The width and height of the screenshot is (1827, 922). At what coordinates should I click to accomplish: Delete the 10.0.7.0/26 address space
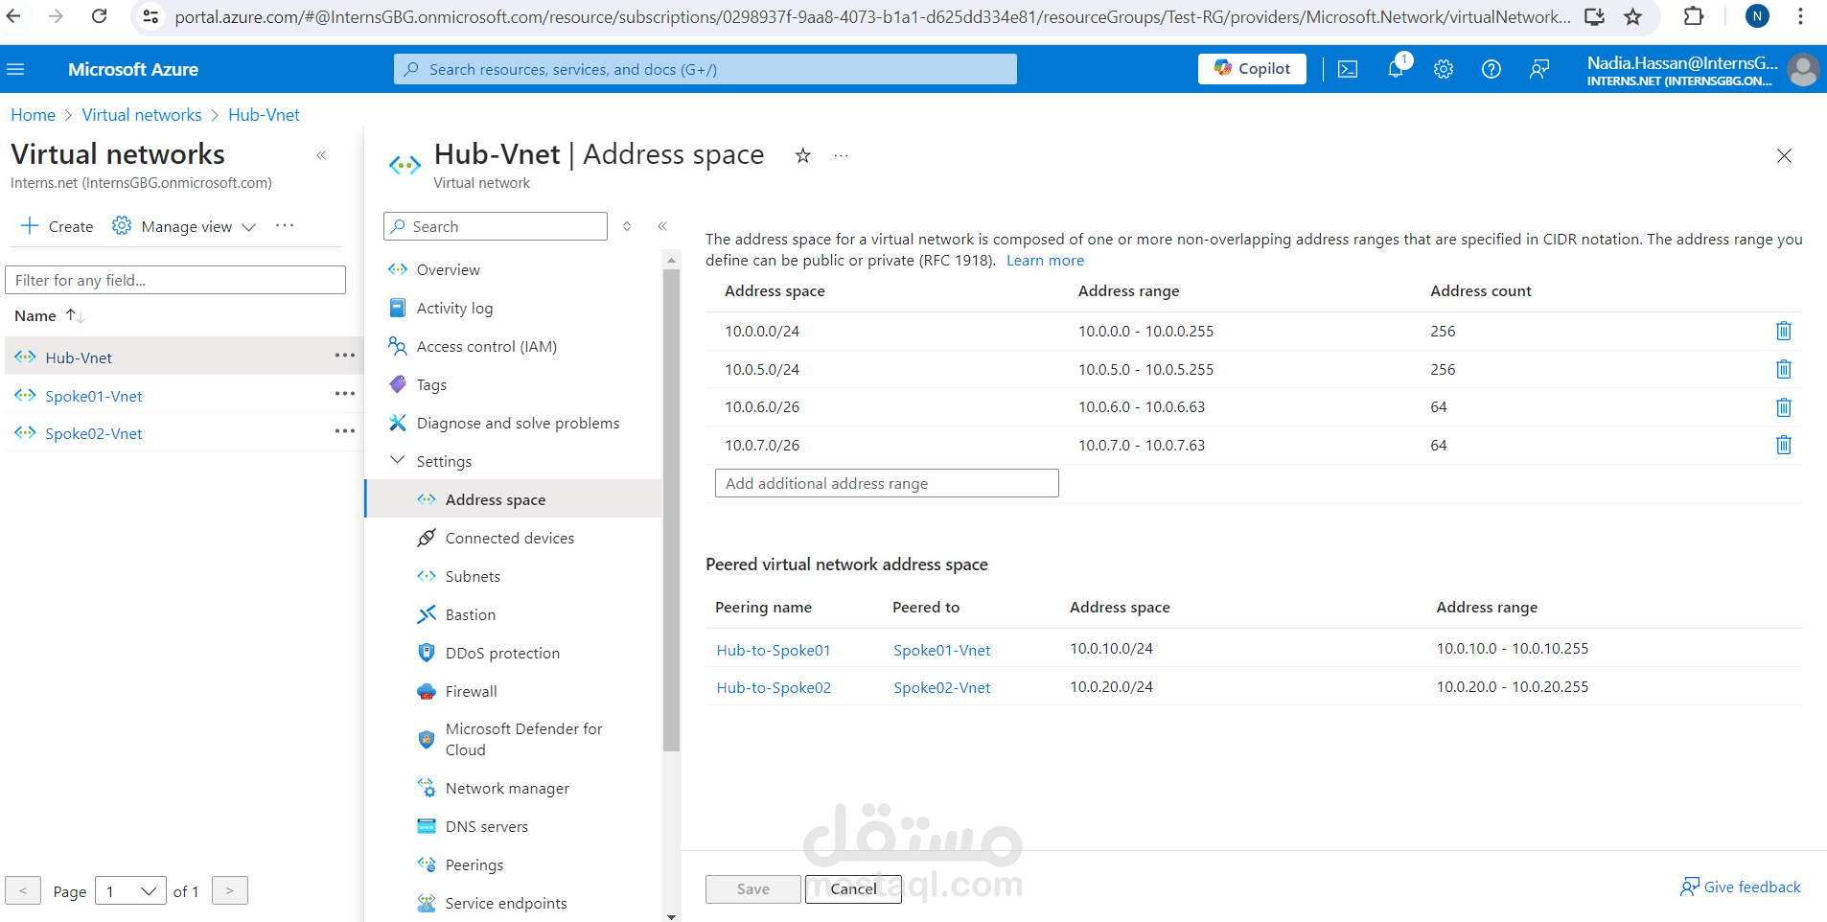1784,445
